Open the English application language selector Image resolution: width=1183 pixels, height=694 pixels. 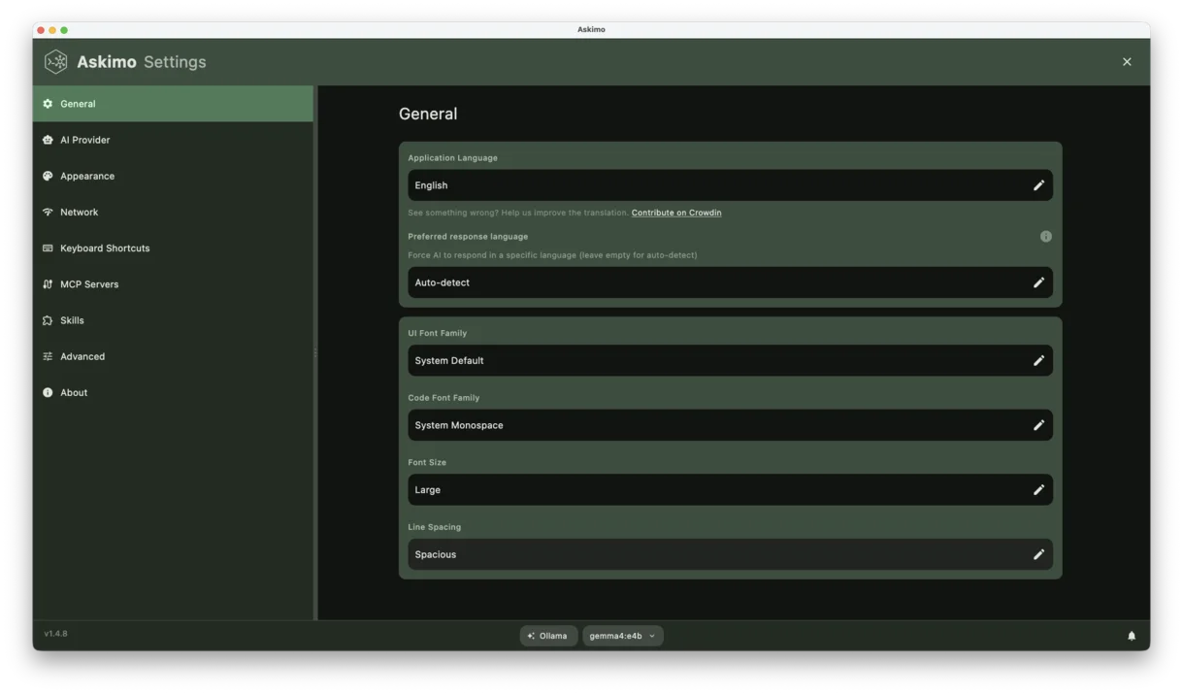click(x=730, y=185)
